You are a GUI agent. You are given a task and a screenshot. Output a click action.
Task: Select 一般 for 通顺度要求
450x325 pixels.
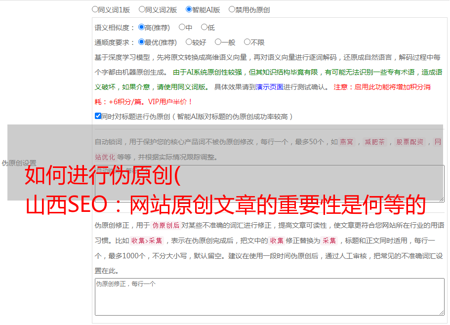tap(218, 42)
